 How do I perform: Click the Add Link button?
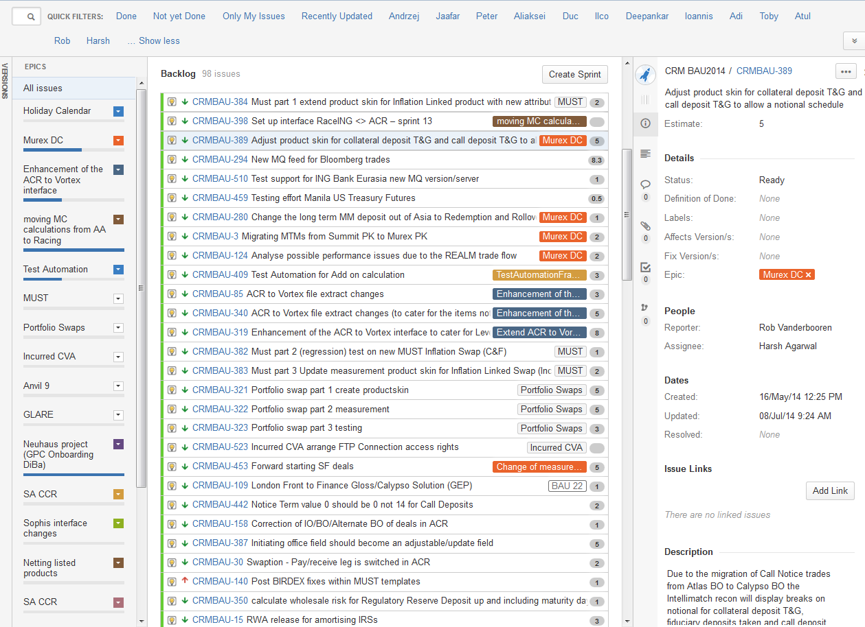[830, 490]
